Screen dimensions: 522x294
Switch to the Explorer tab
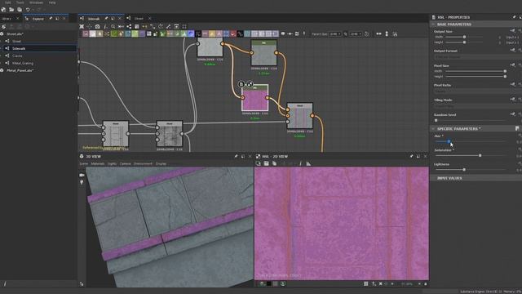(x=38, y=19)
